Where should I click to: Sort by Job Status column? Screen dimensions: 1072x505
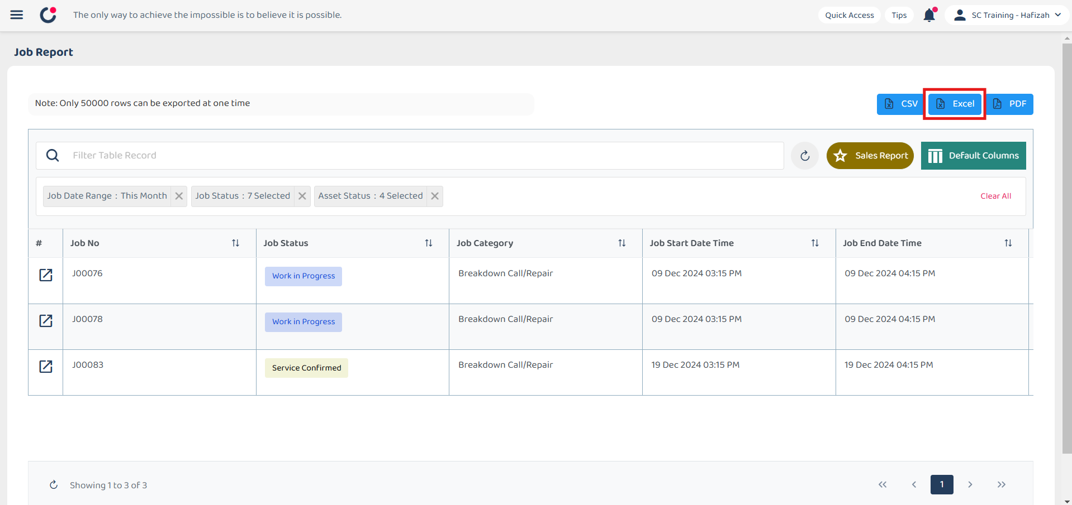(x=429, y=243)
